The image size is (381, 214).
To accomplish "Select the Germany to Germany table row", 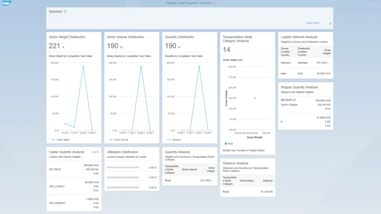I will [x=305, y=63].
